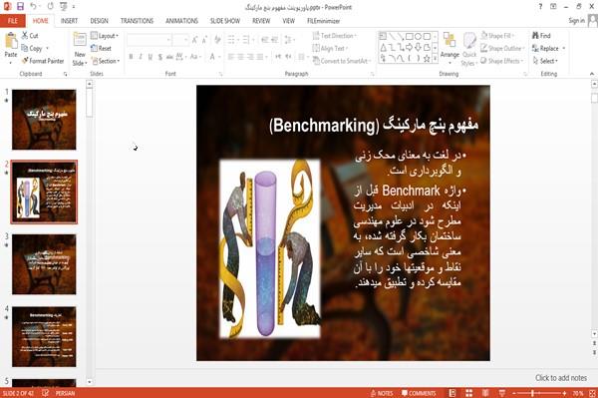This screenshot has height=398, width=598.
Task: Click Sign in link
Action: tap(576, 21)
